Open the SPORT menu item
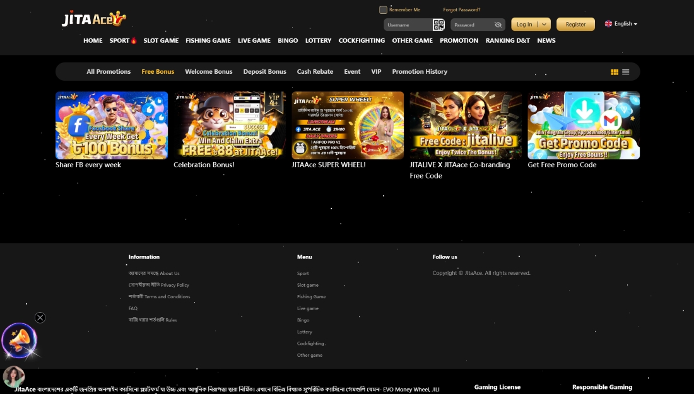694x394 pixels. [x=122, y=40]
